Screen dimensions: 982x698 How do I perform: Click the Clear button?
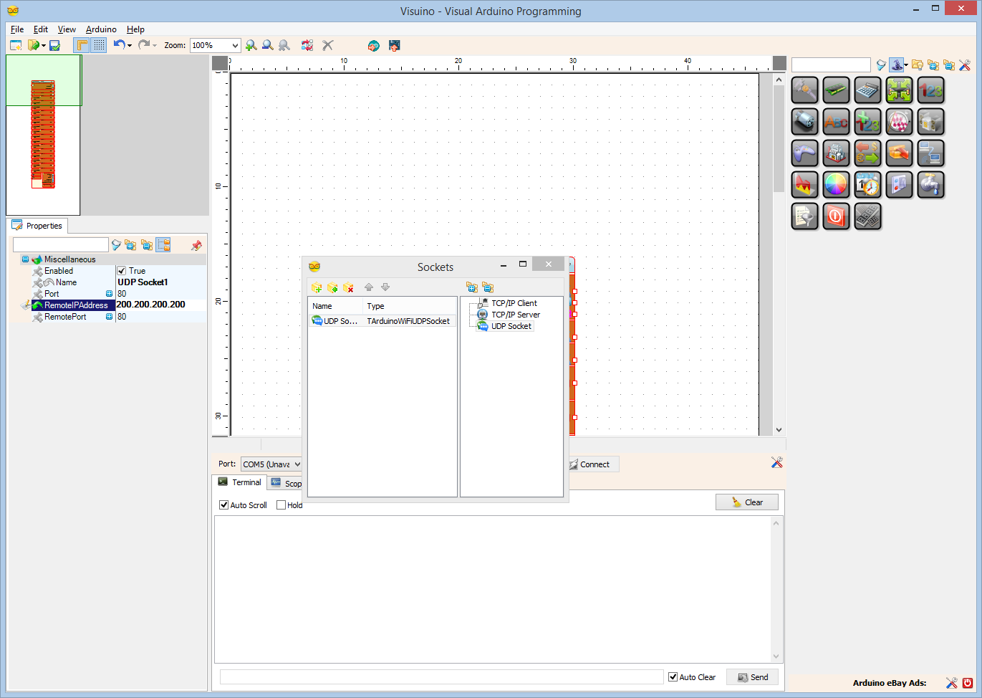click(x=747, y=502)
